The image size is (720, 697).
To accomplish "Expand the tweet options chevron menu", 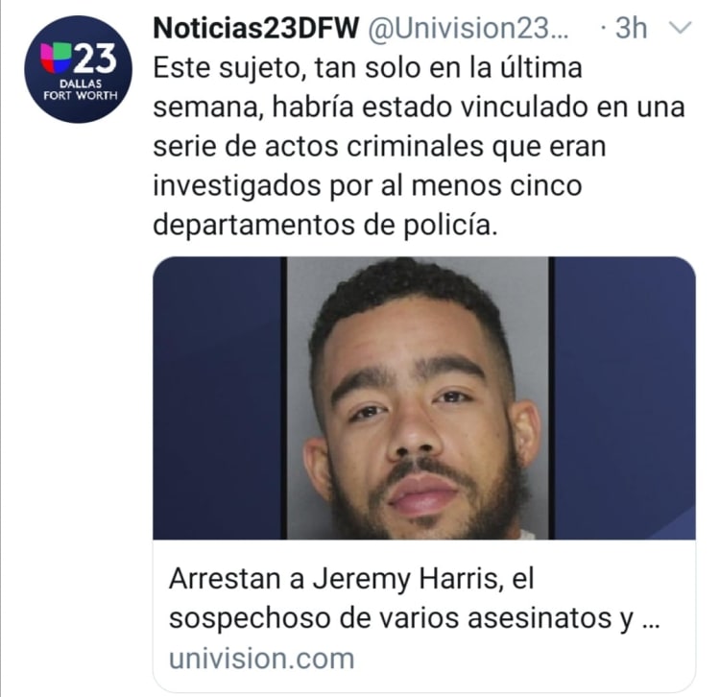I will (679, 29).
